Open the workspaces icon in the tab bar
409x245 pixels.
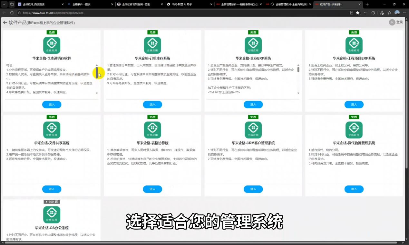[x=12, y=4]
